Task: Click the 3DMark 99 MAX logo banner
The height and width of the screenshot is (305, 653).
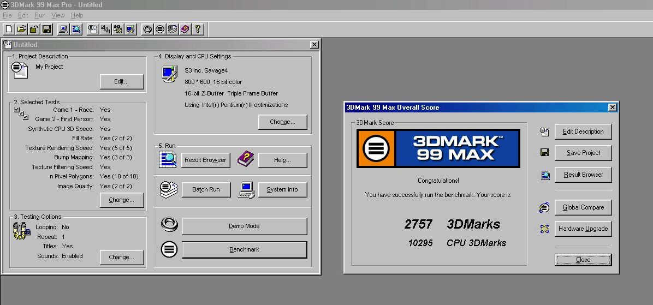Action: coord(438,148)
